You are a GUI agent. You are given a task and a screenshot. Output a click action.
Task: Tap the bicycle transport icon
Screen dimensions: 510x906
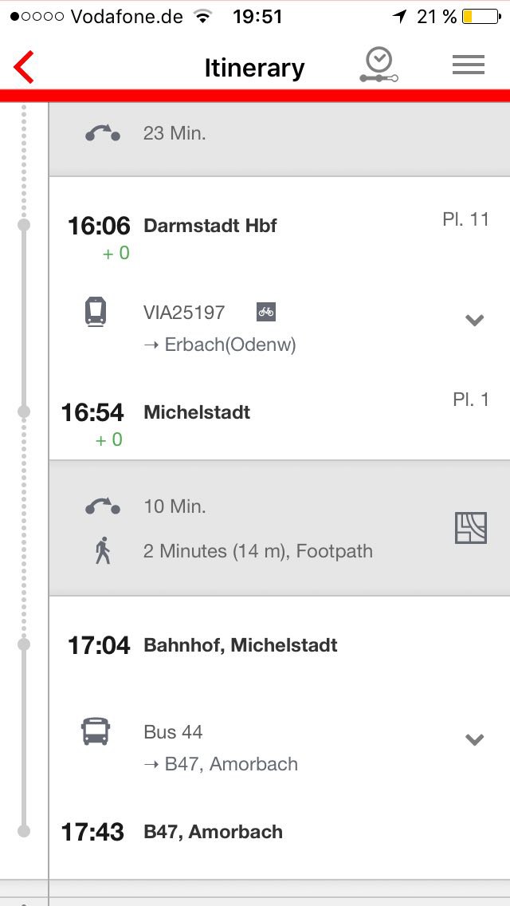click(x=266, y=312)
